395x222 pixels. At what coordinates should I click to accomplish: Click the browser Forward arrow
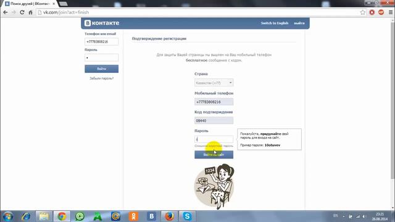point(14,12)
